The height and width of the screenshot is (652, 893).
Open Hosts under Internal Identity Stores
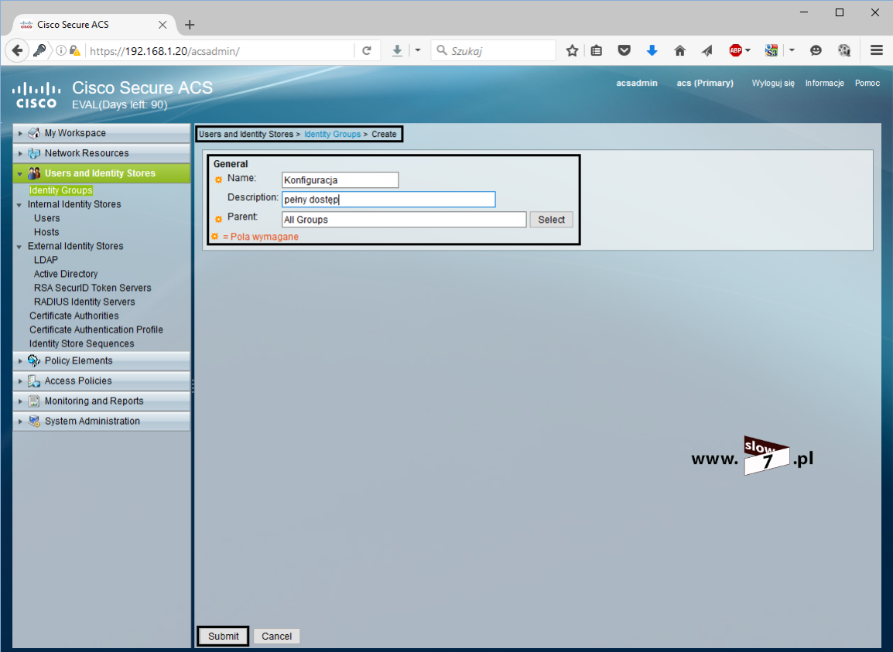point(46,232)
